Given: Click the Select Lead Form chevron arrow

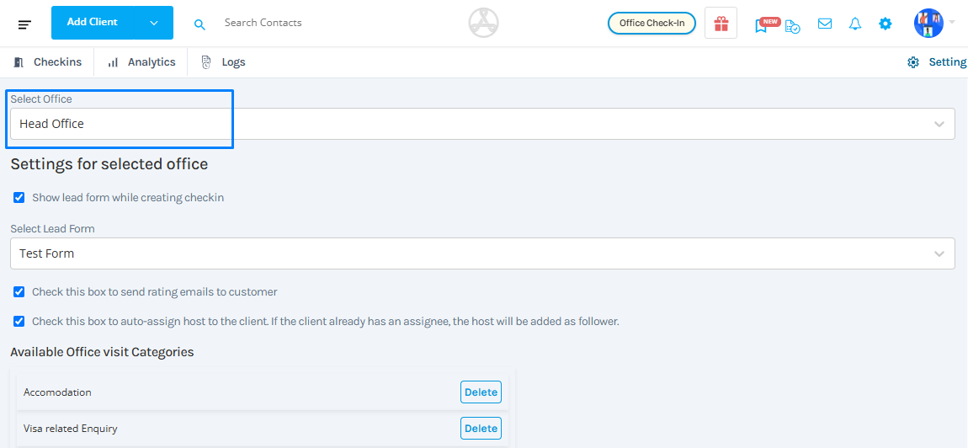Looking at the screenshot, I should [939, 254].
